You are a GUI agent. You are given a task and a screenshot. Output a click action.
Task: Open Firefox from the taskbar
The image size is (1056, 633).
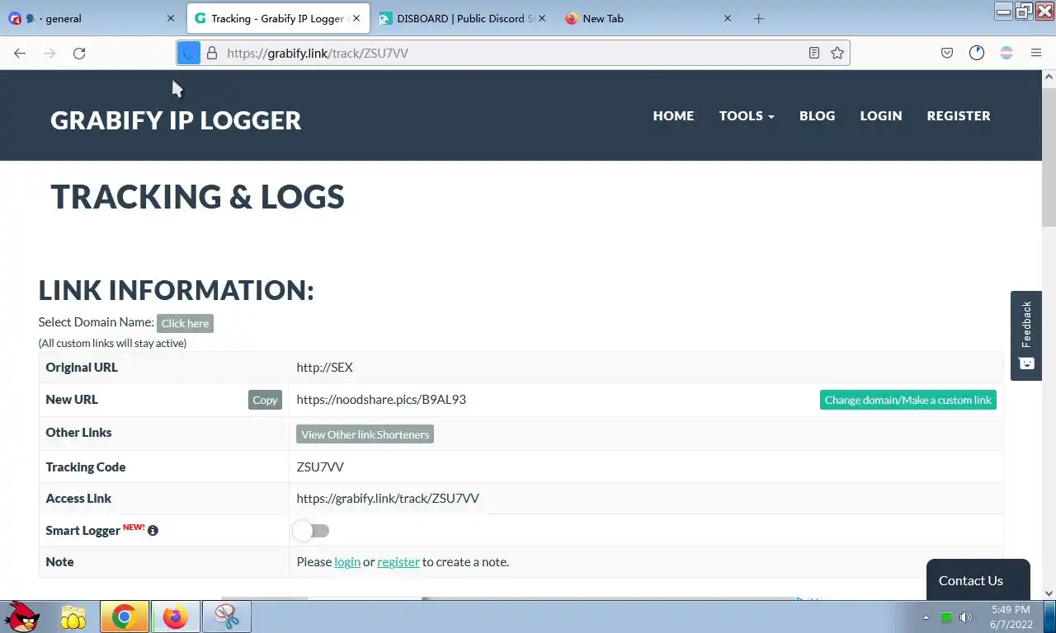pyautogui.click(x=175, y=617)
